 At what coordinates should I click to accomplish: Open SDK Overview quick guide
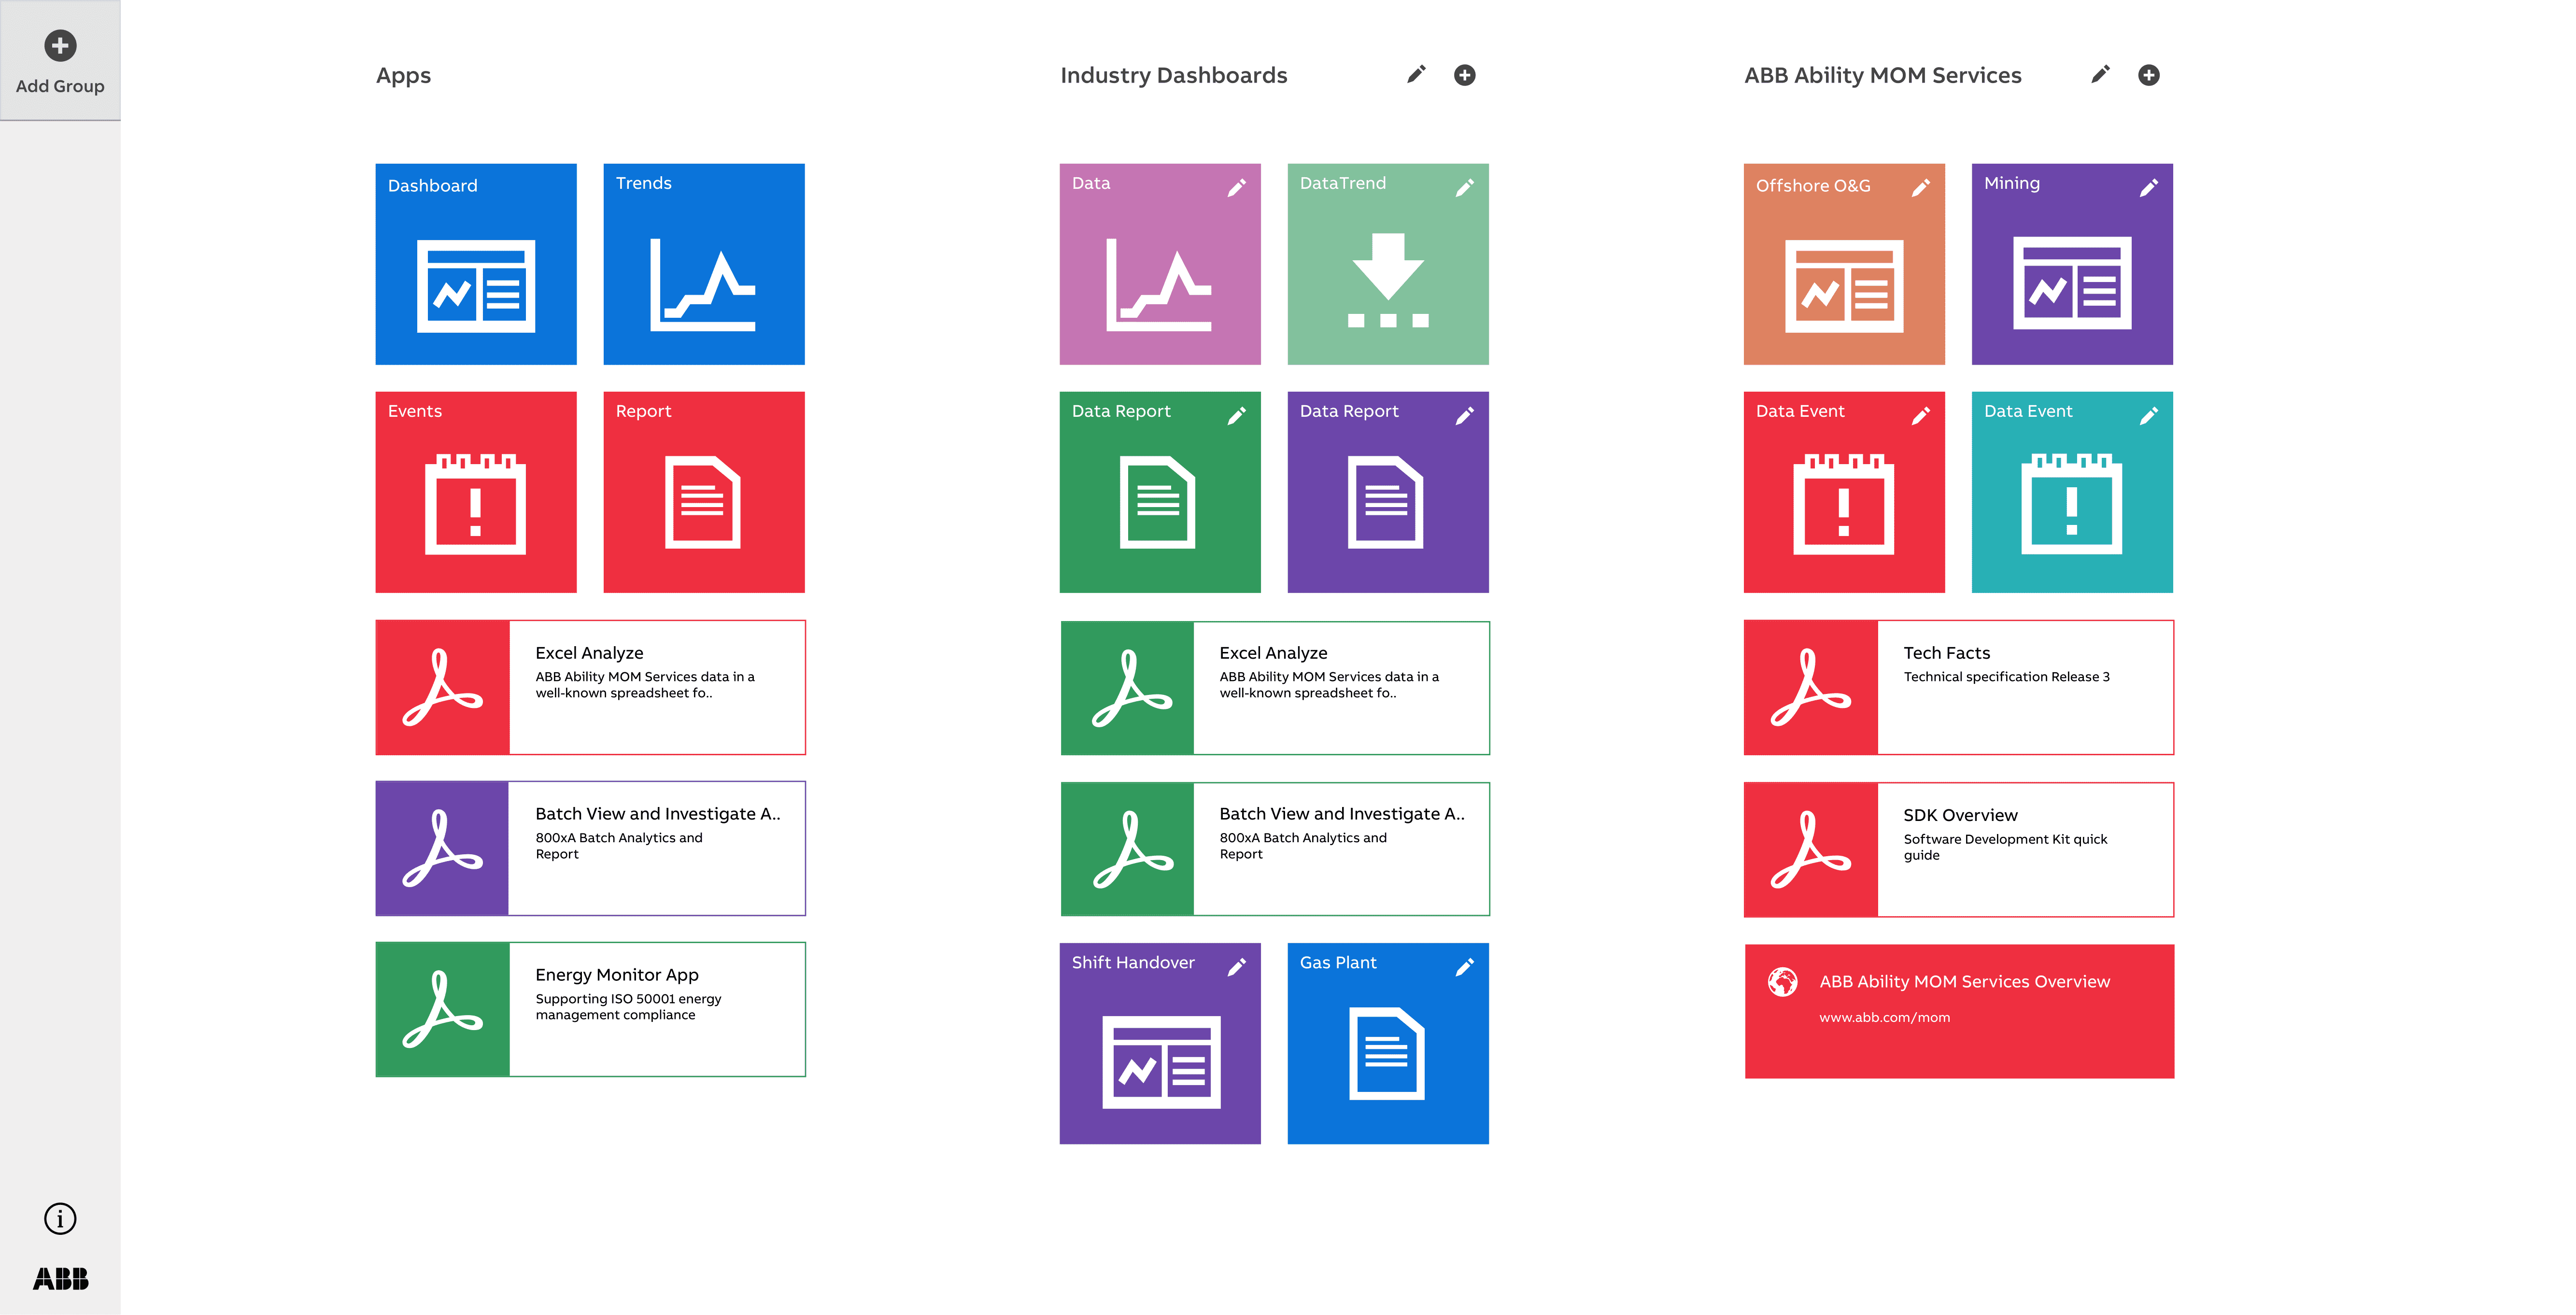click(1958, 849)
